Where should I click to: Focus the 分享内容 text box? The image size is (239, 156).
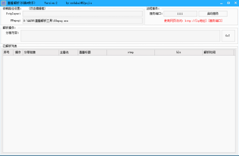pyautogui.click(x=120, y=36)
